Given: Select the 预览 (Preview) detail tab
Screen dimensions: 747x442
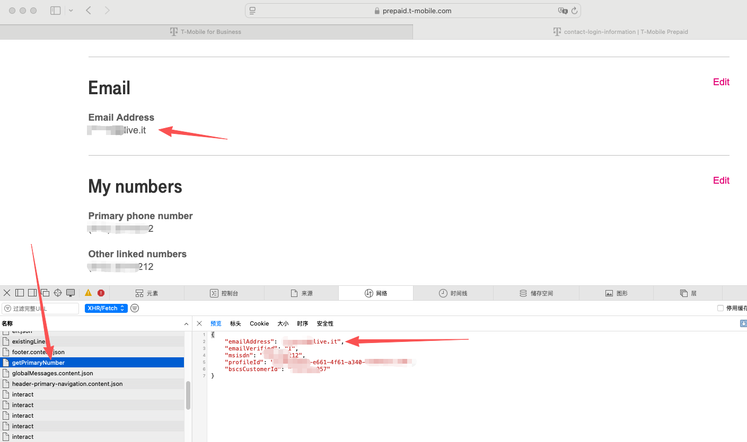Looking at the screenshot, I should 216,323.
